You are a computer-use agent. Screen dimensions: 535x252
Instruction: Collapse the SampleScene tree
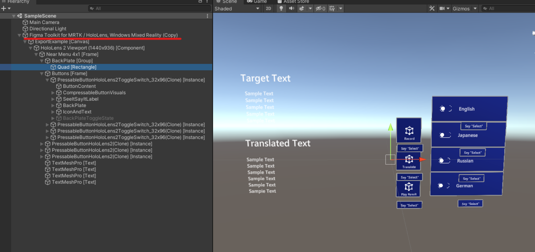(14, 16)
